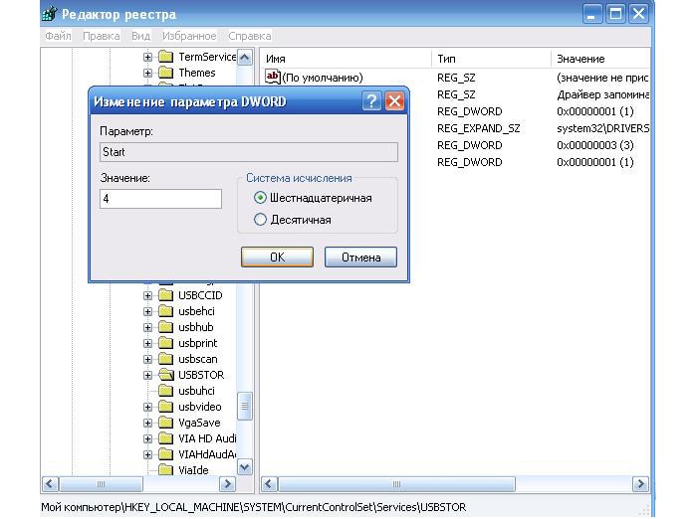Viewport: 697px width, 519px height.
Task: Click the Отмена button
Action: (360, 258)
